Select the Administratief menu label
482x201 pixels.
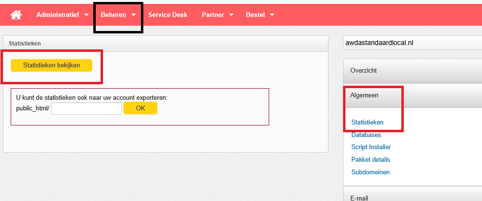[x=58, y=15]
